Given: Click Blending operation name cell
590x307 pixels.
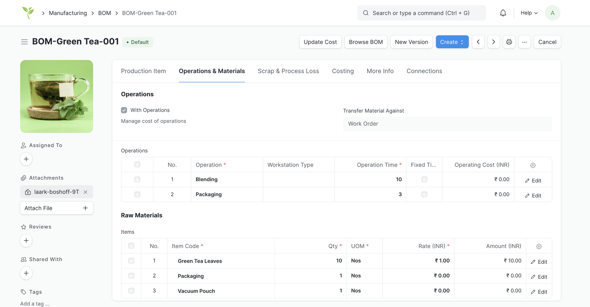Looking at the screenshot, I should tap(227, 179).
